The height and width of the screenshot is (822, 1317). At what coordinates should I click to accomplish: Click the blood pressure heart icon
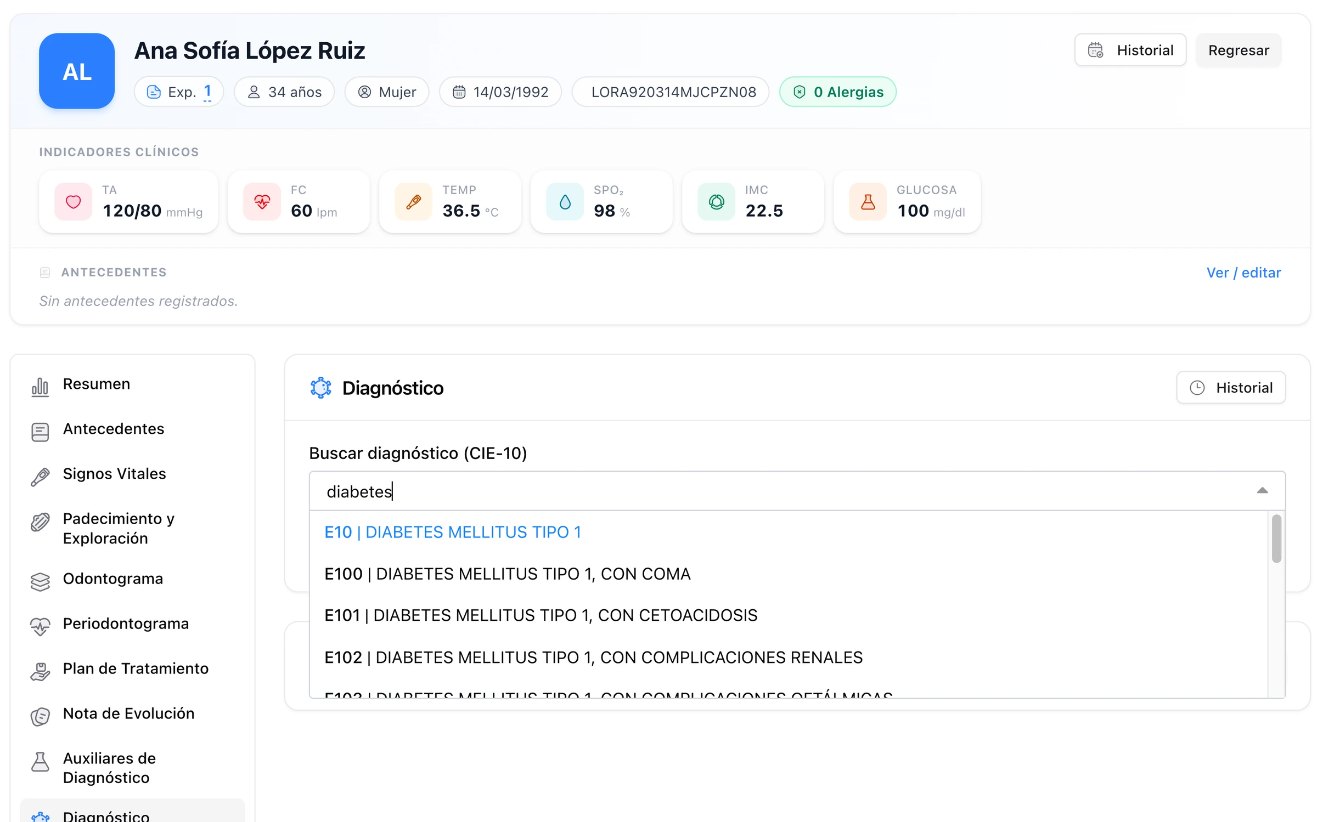pos(74,201)
